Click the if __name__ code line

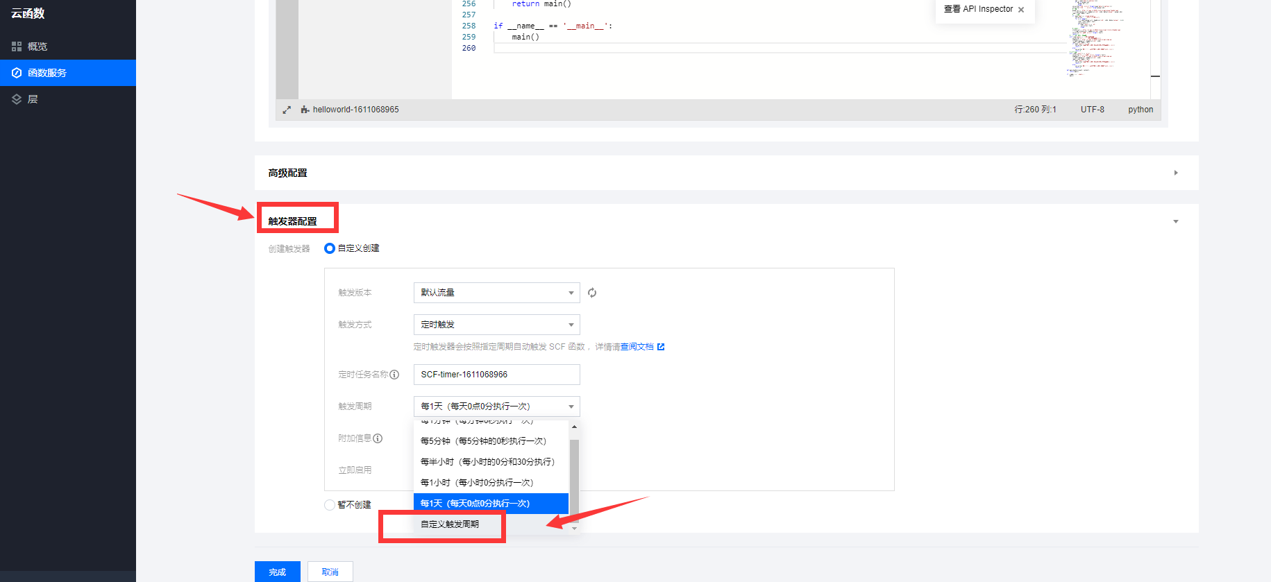pos(553,26)
